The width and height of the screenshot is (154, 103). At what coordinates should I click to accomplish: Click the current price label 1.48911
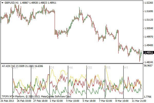147,52
